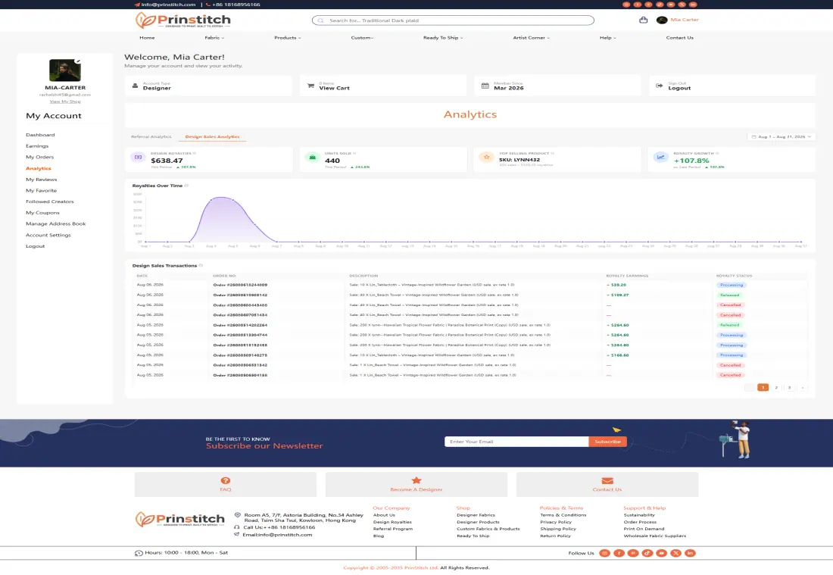833x575 pixels.
Task: Click the Enter Your Email field
Action: [x=516, y=442]
